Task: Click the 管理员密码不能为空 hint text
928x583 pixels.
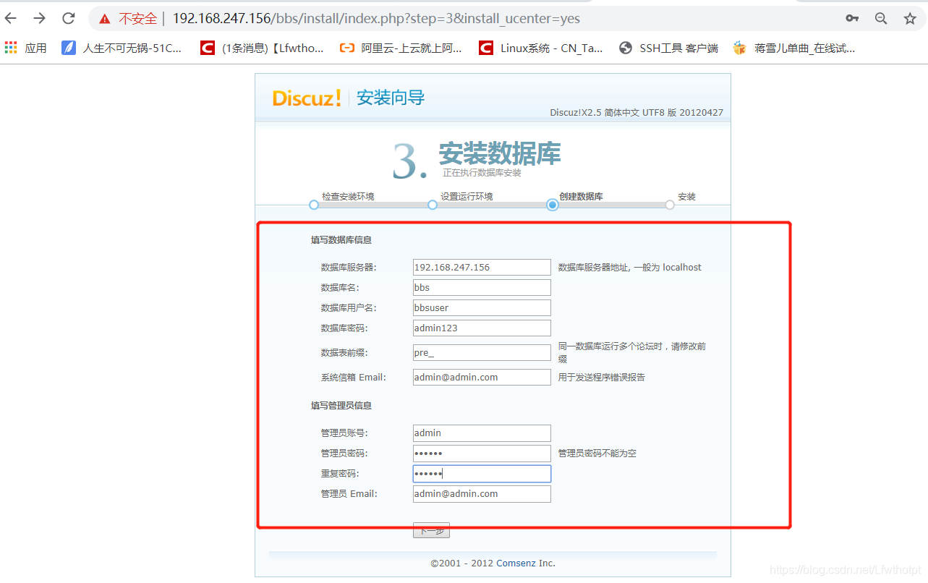Action: point(597,453)
